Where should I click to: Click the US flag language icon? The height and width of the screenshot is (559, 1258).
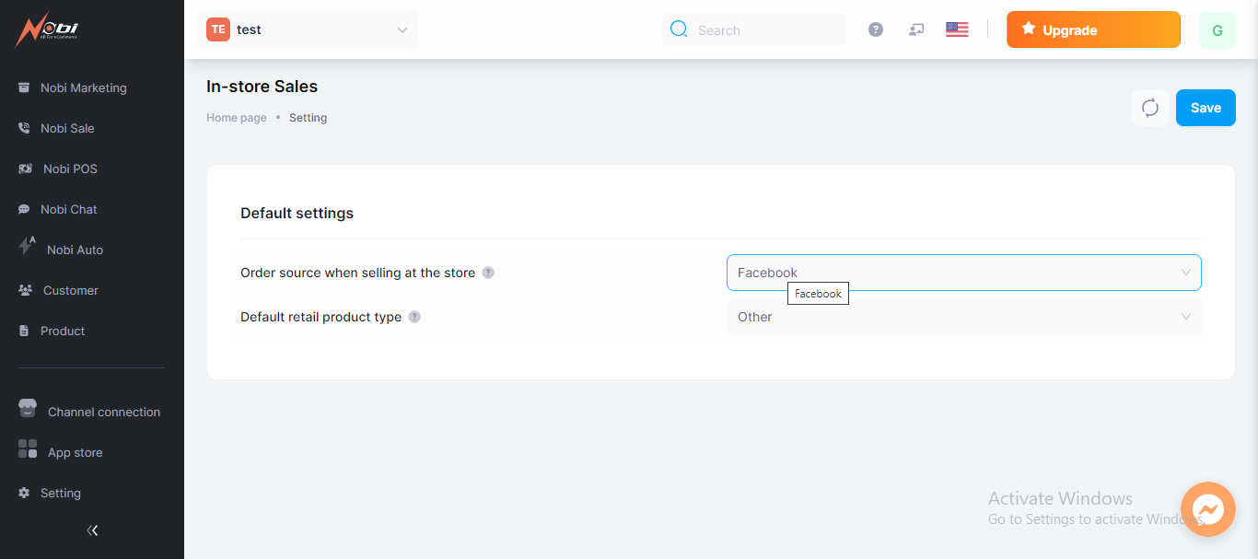tap(957, 29)
